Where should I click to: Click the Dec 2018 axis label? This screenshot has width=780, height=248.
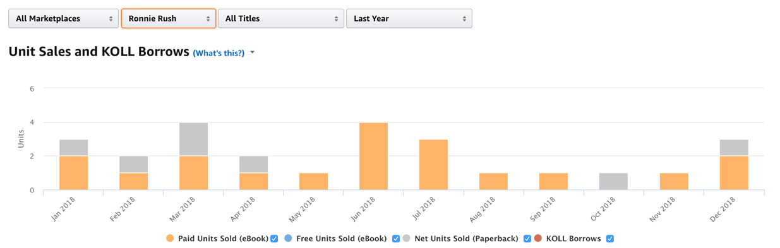(x=724, y=210)
